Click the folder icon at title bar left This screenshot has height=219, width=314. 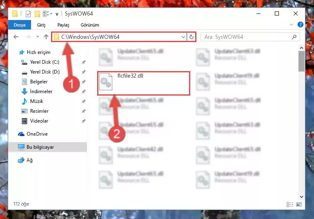(15, 13)
